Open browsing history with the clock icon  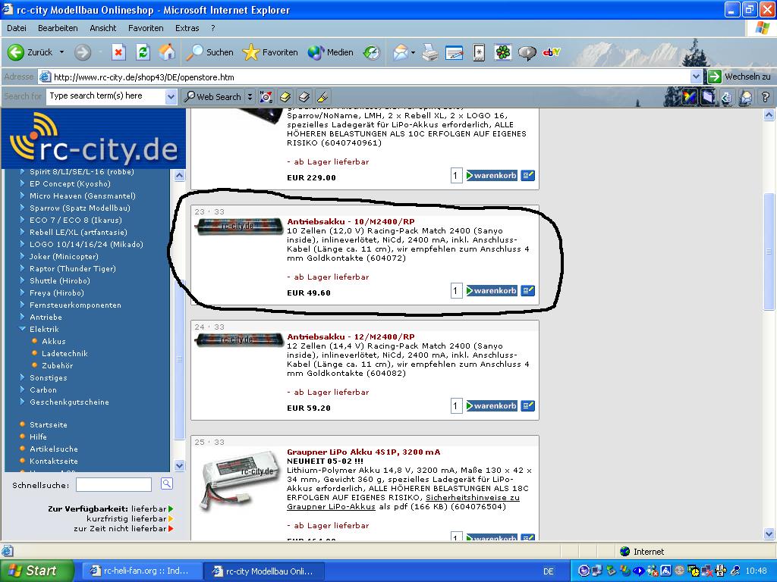pos(371,52)
